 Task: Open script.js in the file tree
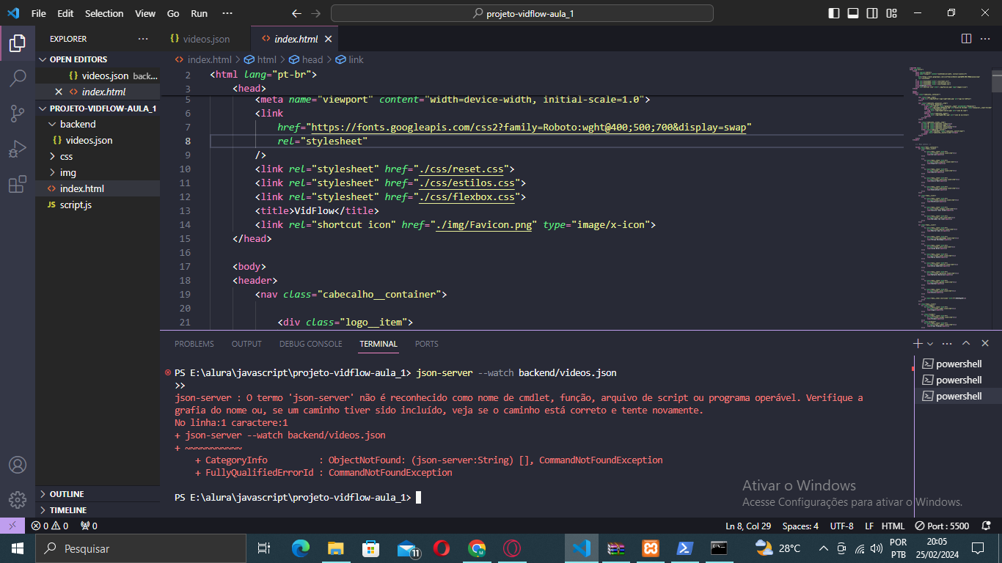click(x=98, y=205)
